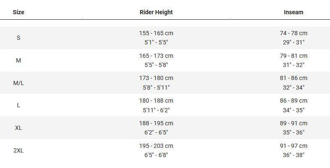The width and height of the screenshot is (330, 168).
Task: Click the 81 - 86 cm inseam value
Action: click(x=293, y=78)
